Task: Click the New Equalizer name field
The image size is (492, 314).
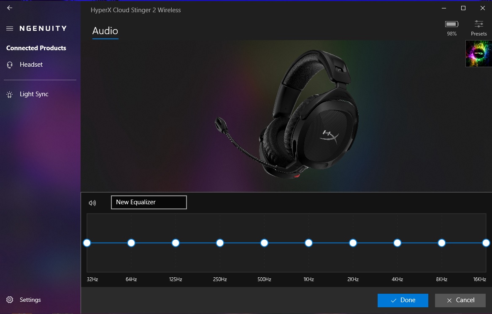Action: pyautogui.click(x=149, y=202)
